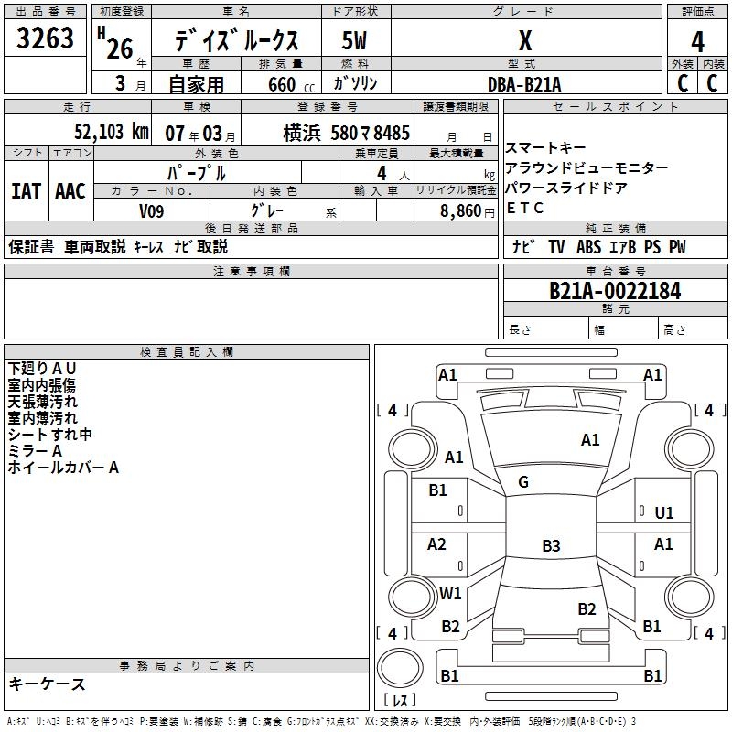Click first registration year H26
Viewport: 732px width, 732px height.
115,43
